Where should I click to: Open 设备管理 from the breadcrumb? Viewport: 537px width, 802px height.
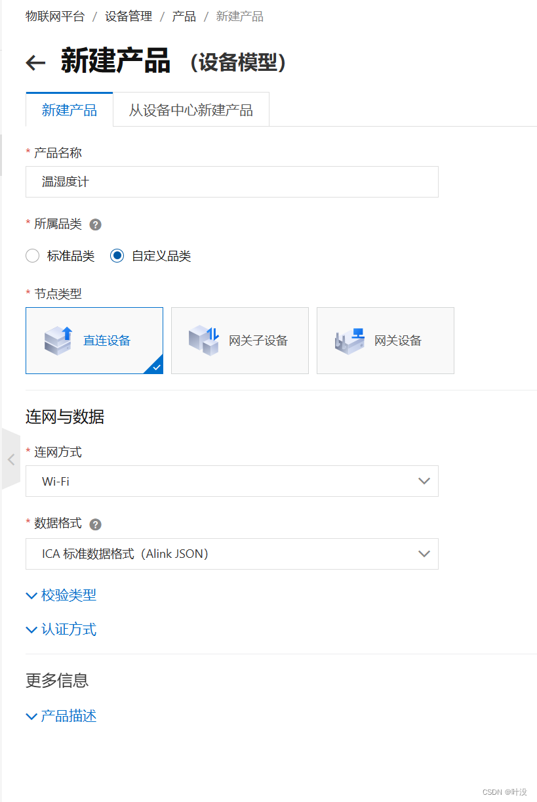point(127,16)
